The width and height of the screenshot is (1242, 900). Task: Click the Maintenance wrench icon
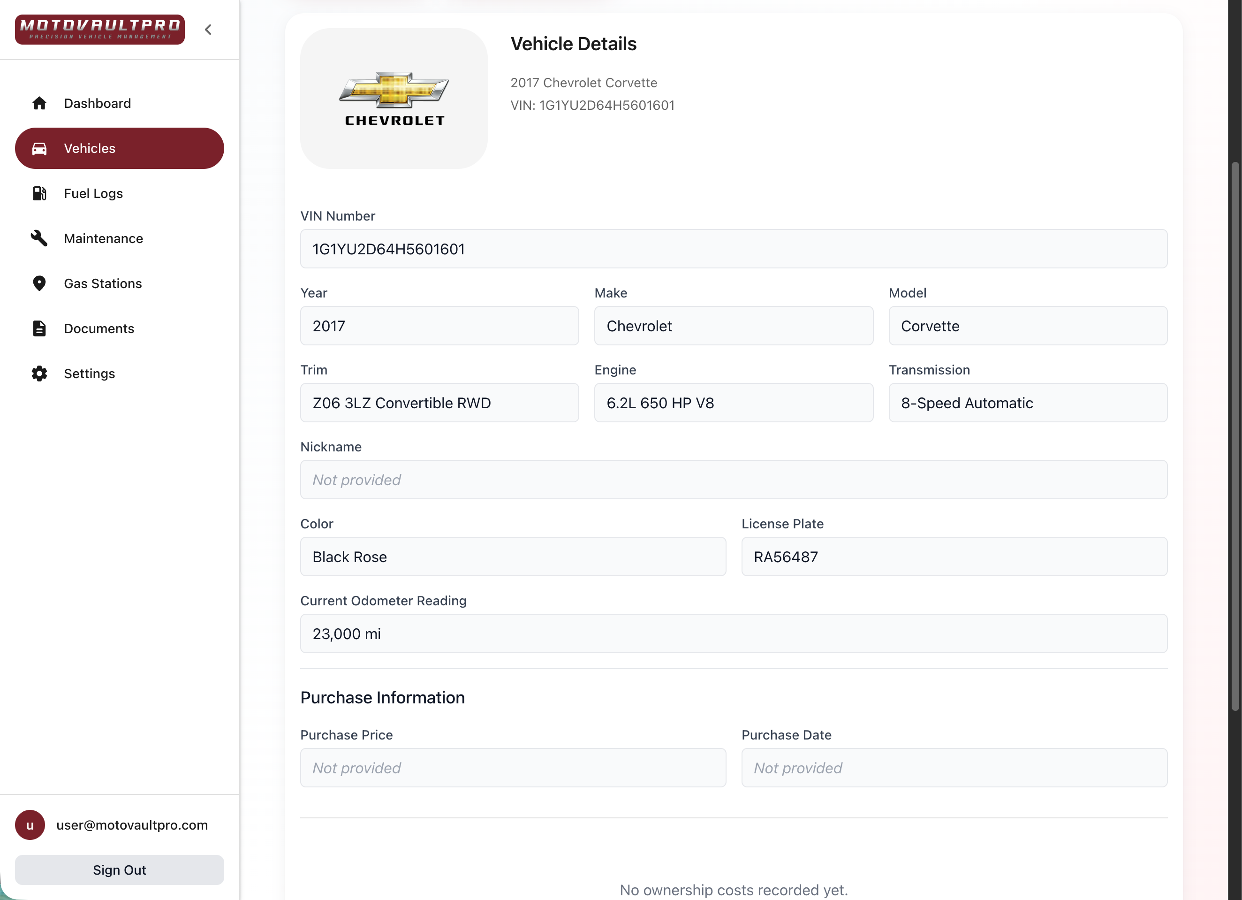click(39, 238)
